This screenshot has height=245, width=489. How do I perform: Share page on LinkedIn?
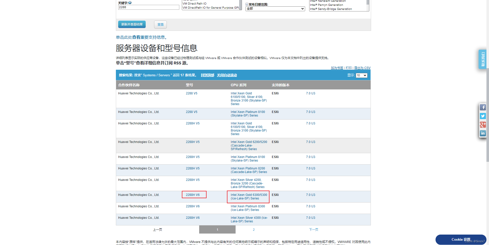pyautogui.click(x=483, y=133)
